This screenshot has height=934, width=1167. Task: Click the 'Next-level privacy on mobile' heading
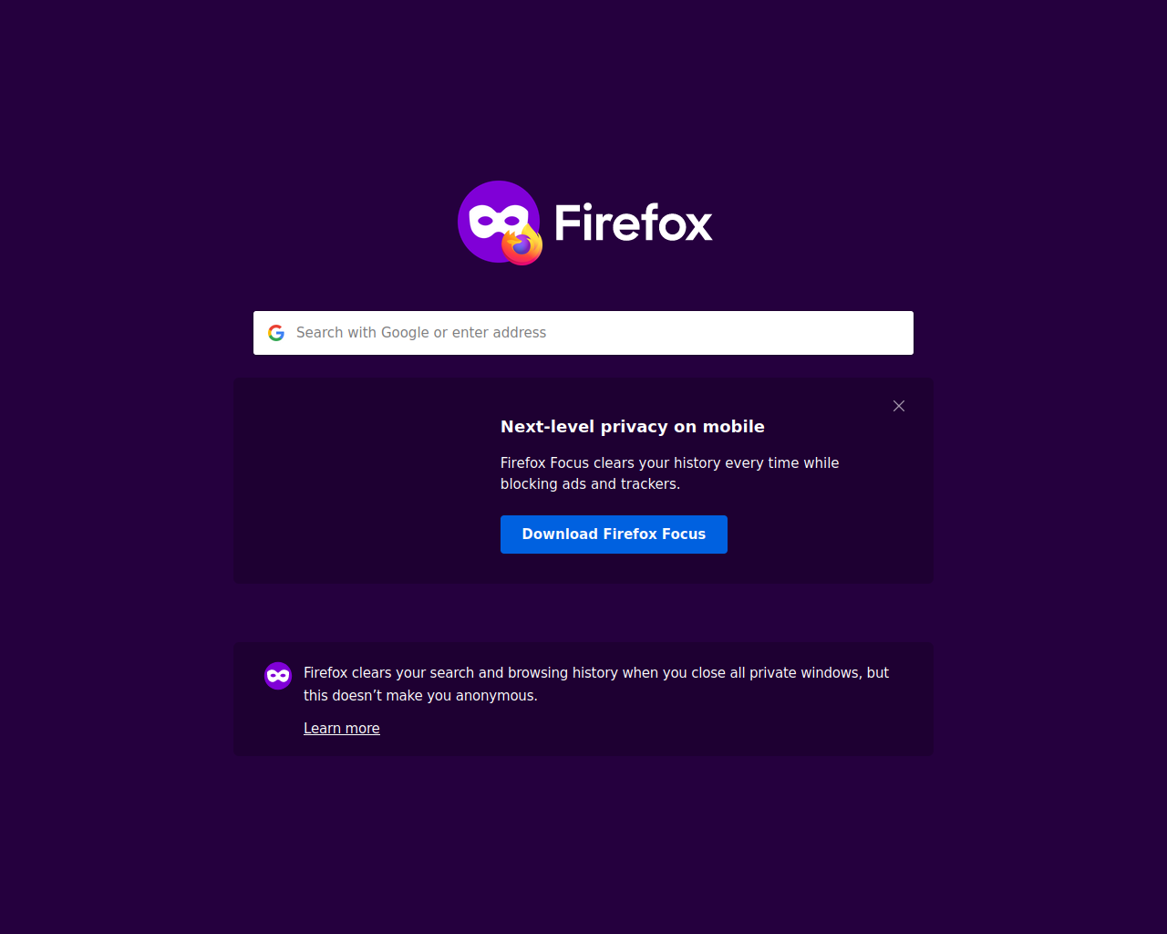[x=633, y=427]
